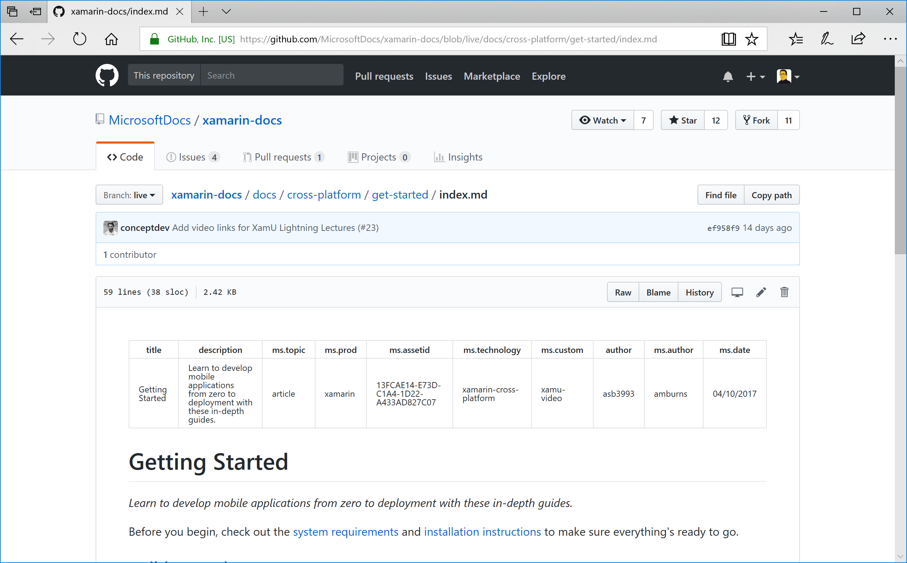Image resolution: width=907 pixels, height=563 pixels.
Task: Open the notifications bell
Action: click(x=727, y=77)
